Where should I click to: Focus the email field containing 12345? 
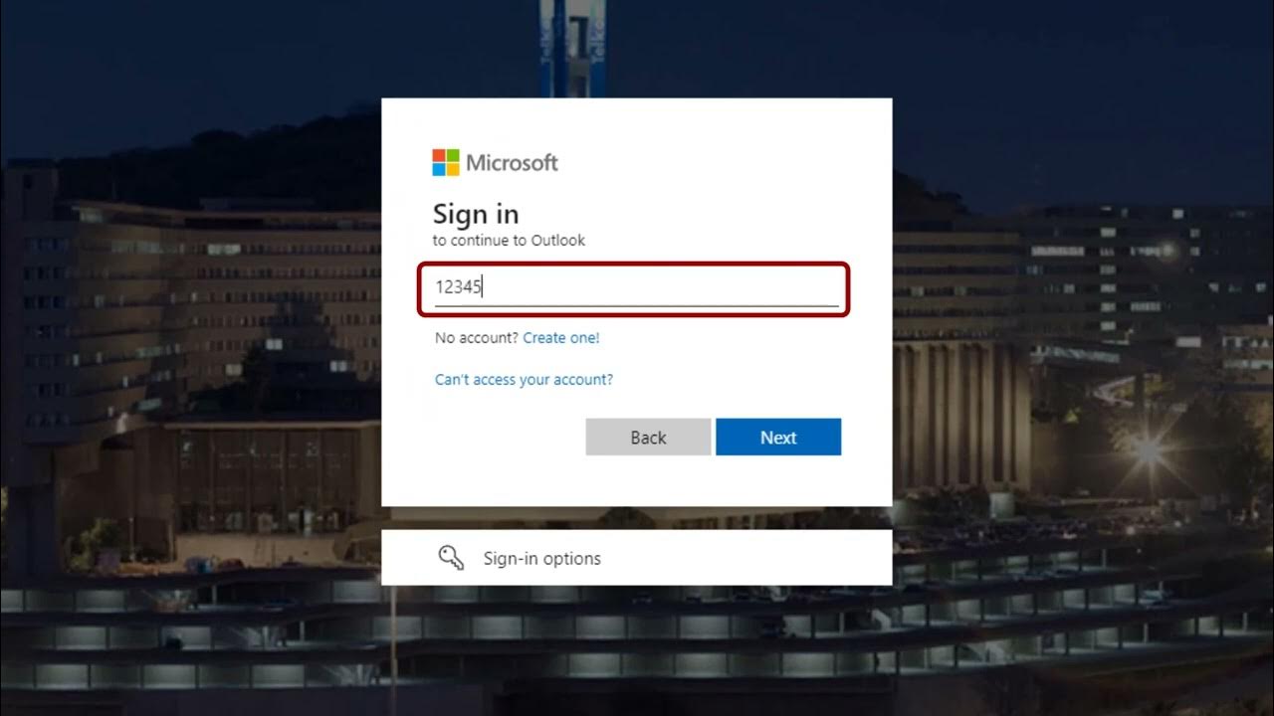(636, 287)
